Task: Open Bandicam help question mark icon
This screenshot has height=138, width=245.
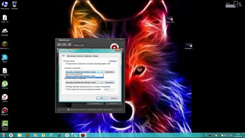Action: point(108,40)
